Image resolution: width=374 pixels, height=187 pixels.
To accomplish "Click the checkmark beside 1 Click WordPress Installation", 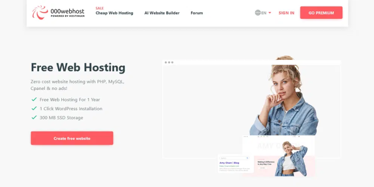I will tap(34, 108).
